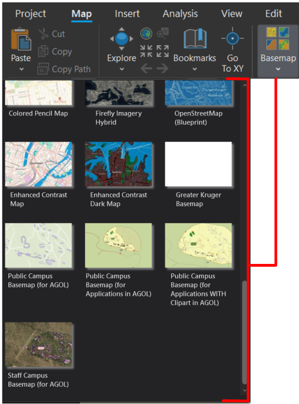
Task: Open the View ribbon tab
Action: coord(232,14)
